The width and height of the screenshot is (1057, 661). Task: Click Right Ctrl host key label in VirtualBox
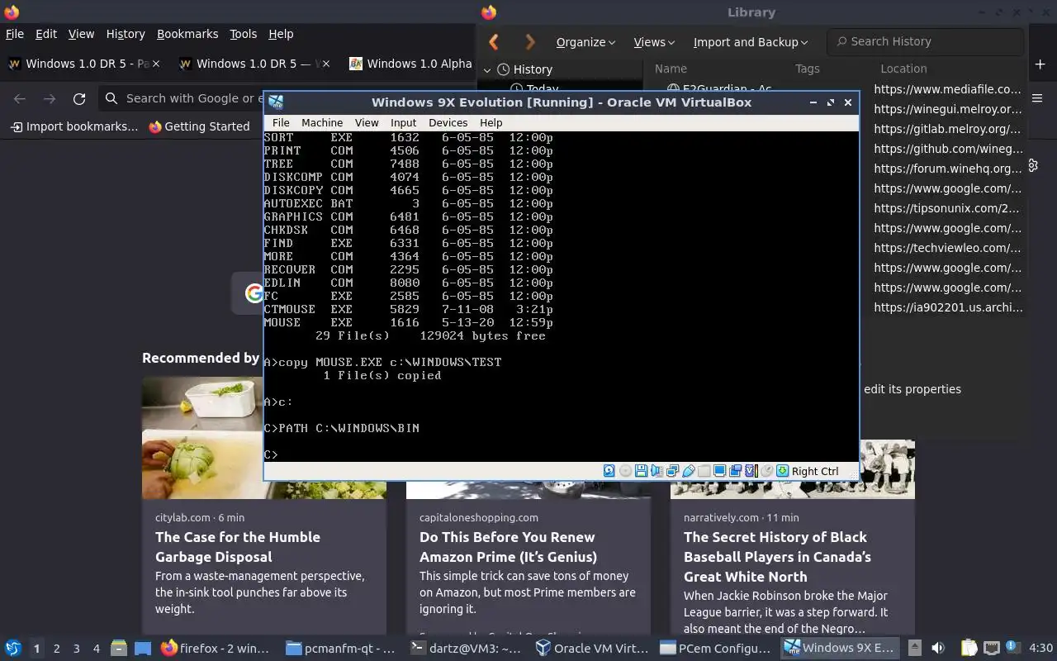coord(815,471)
